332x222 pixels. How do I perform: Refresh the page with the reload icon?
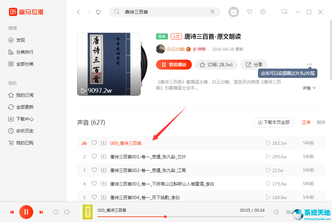[98, 12]
